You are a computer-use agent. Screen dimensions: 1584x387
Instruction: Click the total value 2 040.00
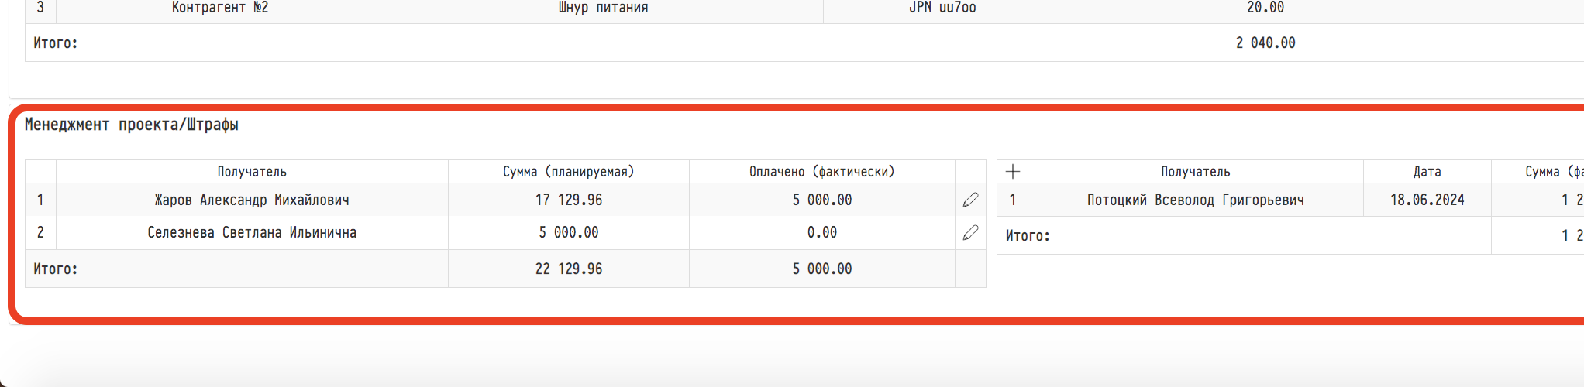point(1265,43)
